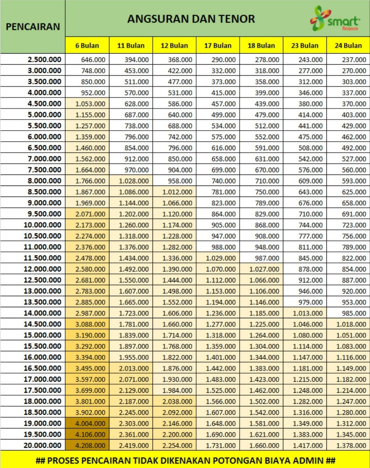Select the 687.000 cell for 5.000.000

click(131, 114)
